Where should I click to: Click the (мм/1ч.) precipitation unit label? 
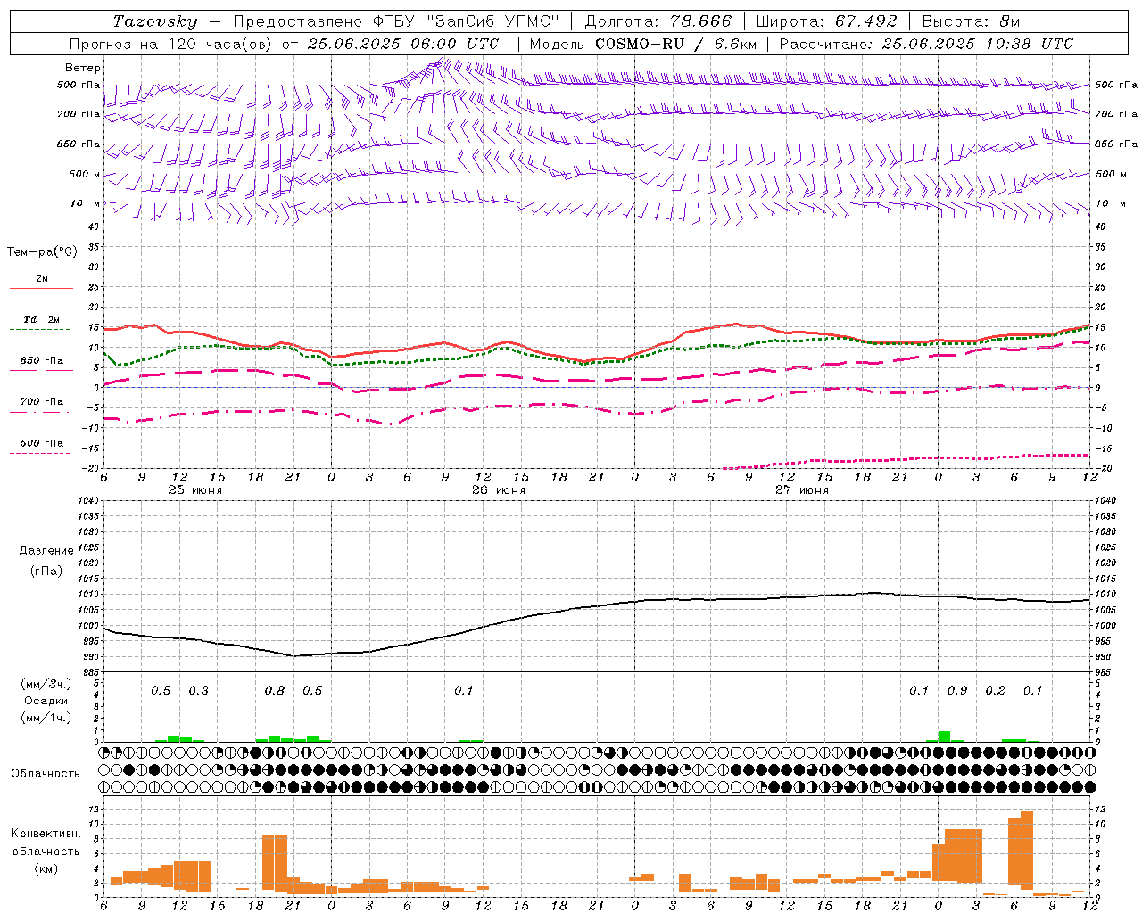[x=46, y=718]
